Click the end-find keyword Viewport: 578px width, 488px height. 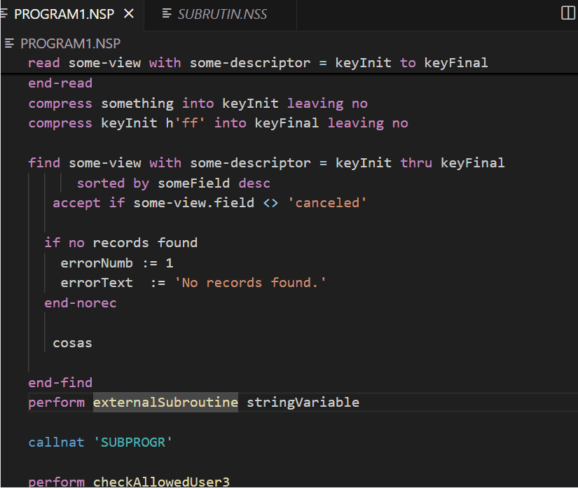pyautogui.click(x=60, y=383)
